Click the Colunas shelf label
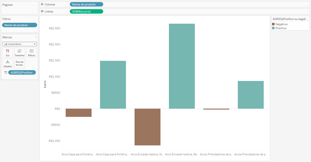311x162 pixels. [50, 4]
